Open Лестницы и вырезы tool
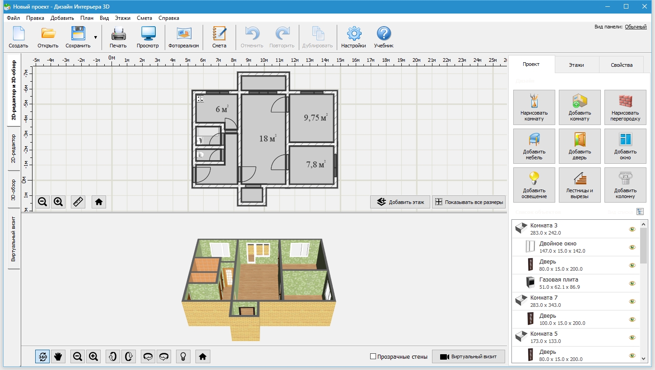Viewport: 655px width, 370px height. (580, 185)
